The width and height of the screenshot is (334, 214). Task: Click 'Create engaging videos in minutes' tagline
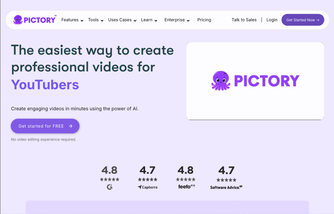75,109
